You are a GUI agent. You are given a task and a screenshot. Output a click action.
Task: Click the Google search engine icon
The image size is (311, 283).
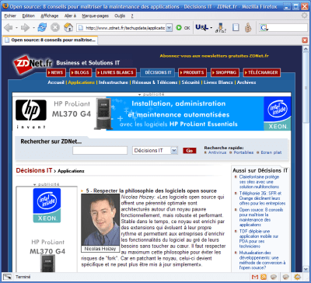pos(264,28)
